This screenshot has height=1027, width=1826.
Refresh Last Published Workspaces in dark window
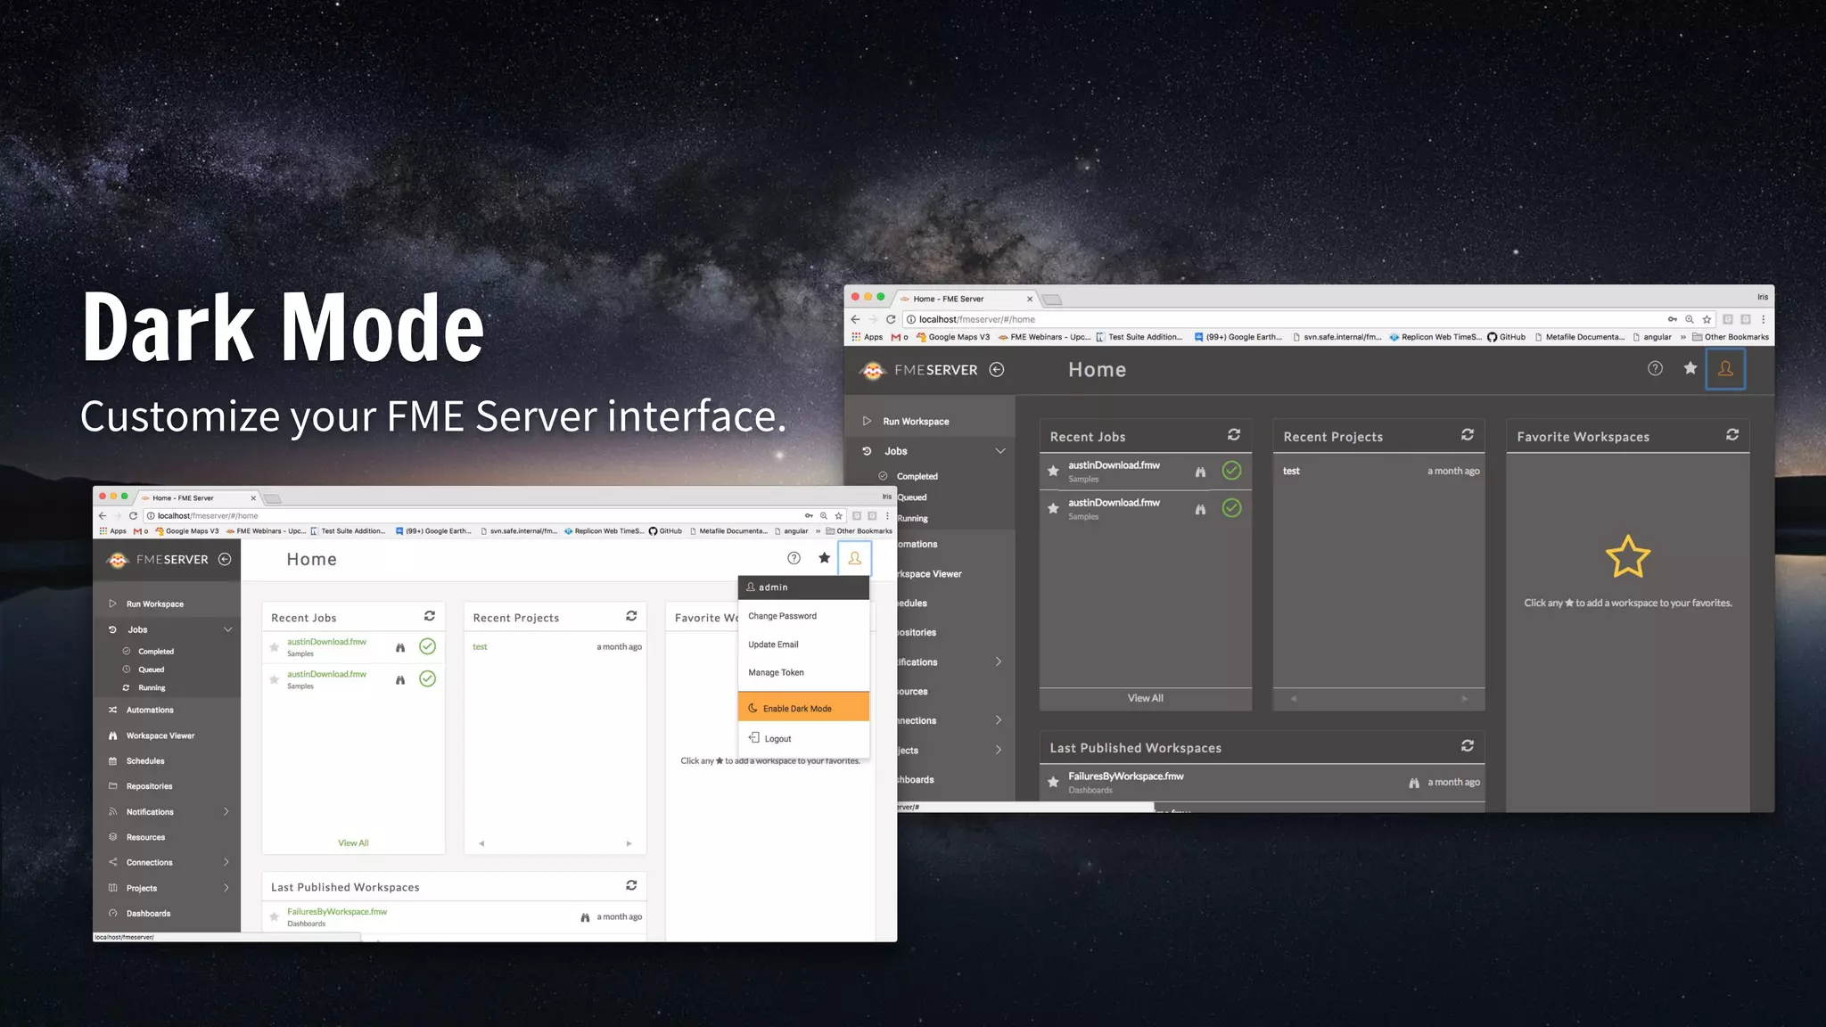coord(1468,745)
